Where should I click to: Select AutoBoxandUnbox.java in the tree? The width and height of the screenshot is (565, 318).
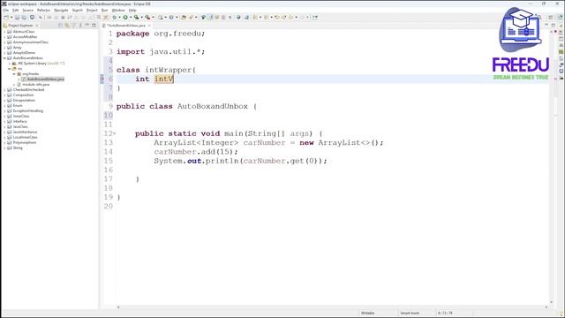[x=45, y=79]
